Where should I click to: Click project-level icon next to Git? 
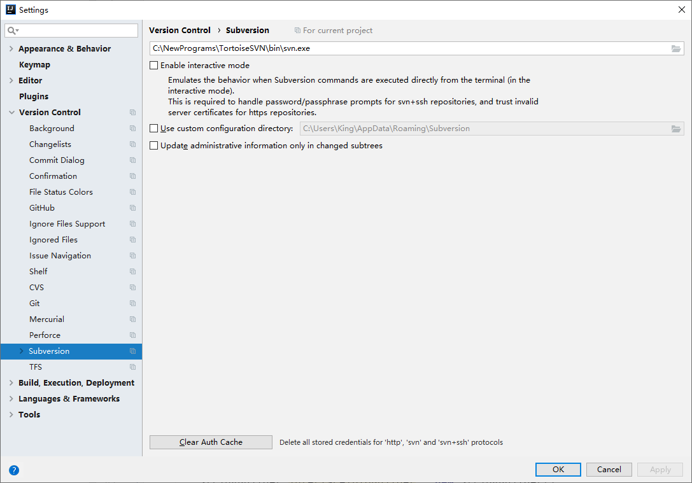click(x=132, y=304)
